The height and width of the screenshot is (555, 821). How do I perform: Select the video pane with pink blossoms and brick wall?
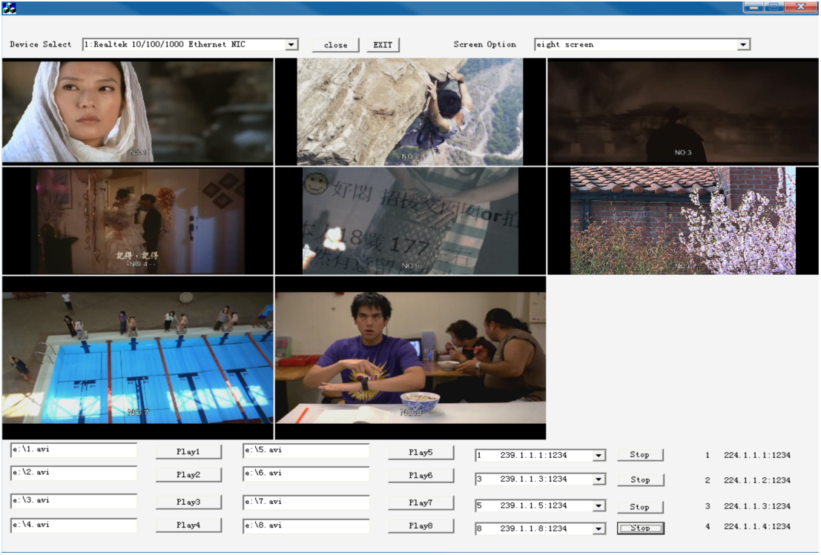pos(683,221)
